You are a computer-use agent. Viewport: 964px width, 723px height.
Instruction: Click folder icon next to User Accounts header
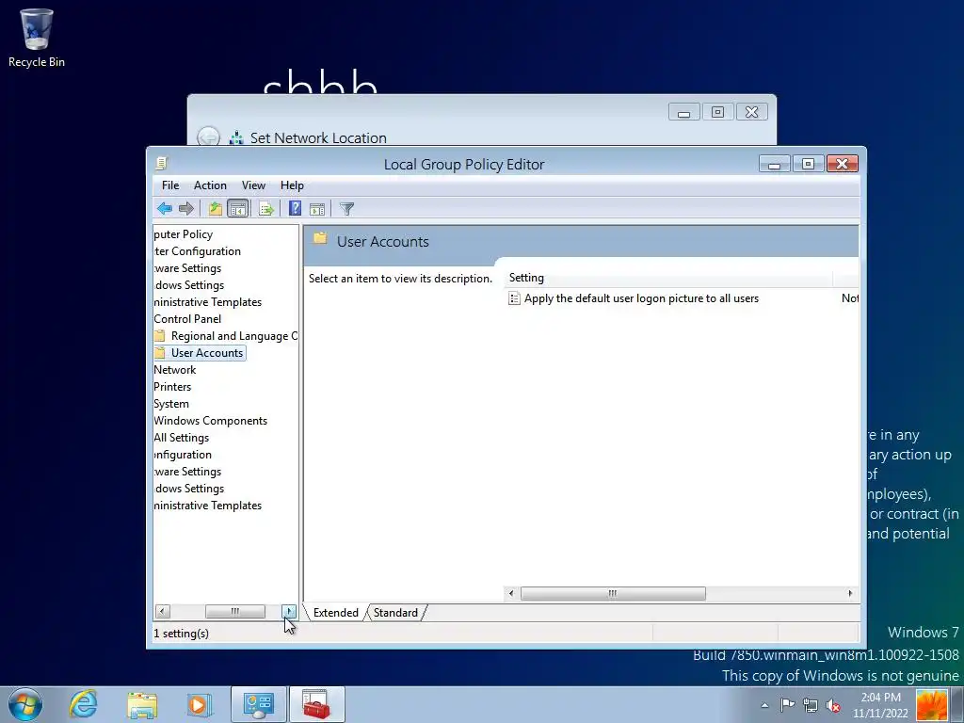(x=320, y=239)
